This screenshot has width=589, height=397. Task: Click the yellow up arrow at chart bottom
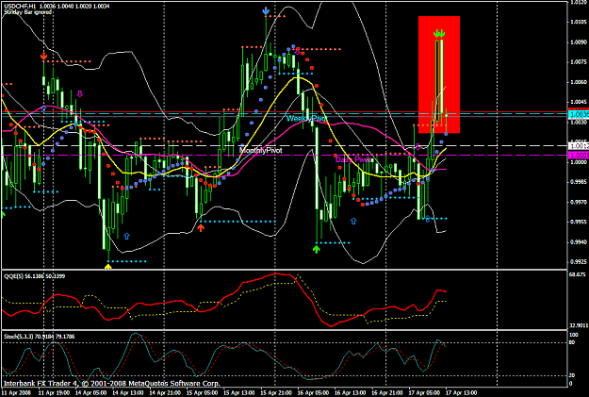click(108, 267)
